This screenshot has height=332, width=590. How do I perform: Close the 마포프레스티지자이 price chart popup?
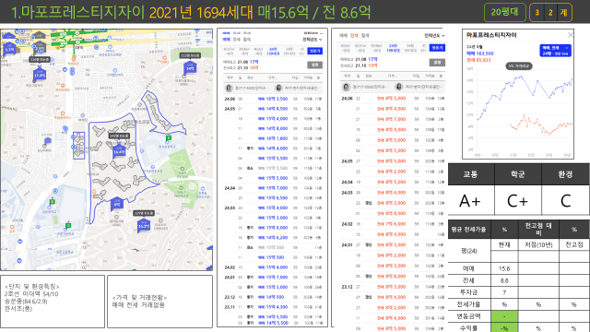(x=570, y=35)
